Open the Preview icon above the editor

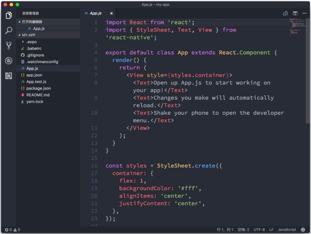pos(286,13)
